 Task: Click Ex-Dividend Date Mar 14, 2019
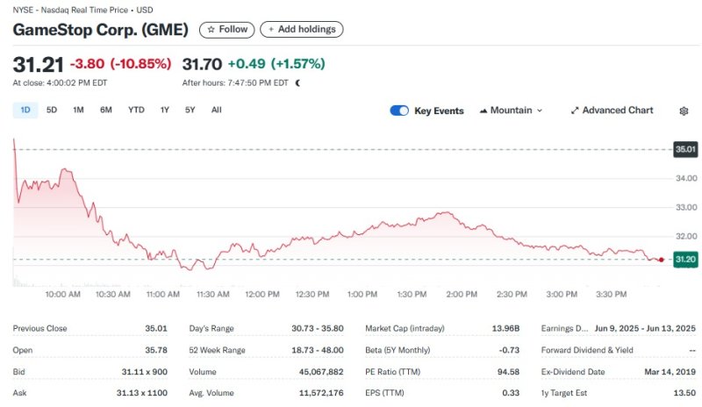(670, 372)
